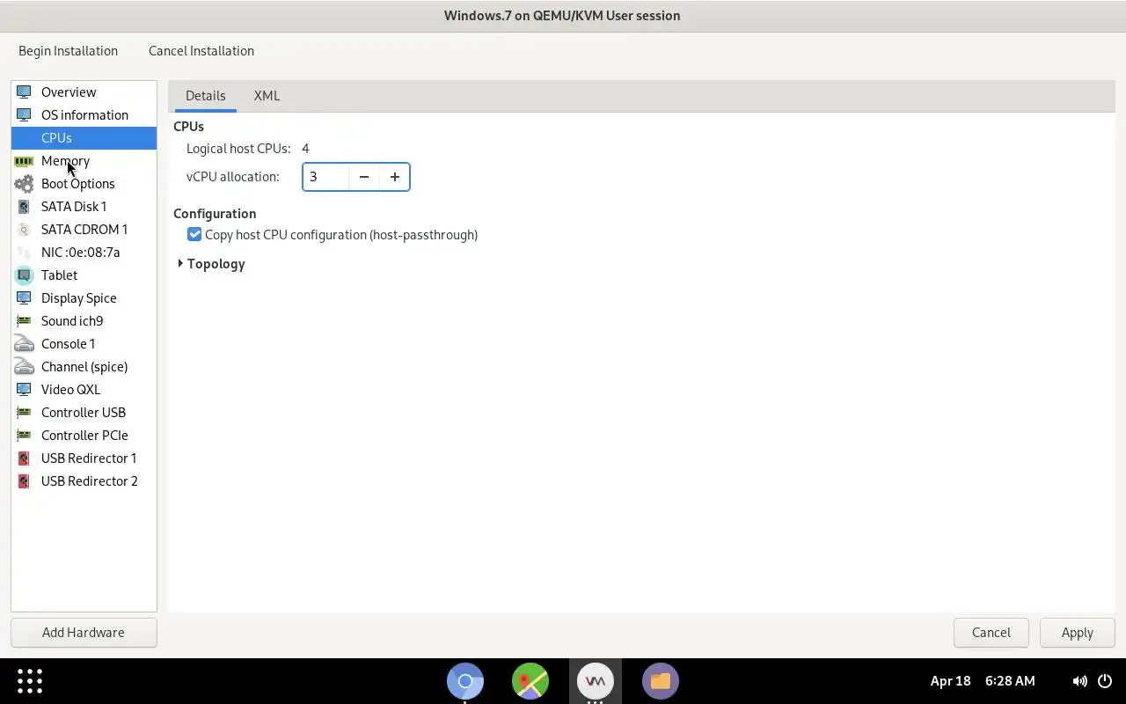The image size is (1126, 704).
Task: Select the Display Spice monitor icon
Action: click(24, 298)
